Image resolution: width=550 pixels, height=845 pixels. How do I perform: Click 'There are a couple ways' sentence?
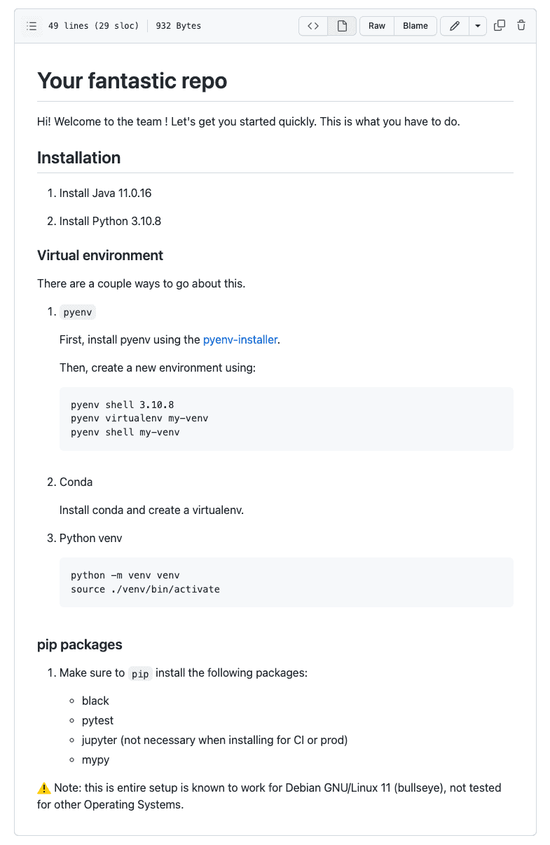click(142, 283)
